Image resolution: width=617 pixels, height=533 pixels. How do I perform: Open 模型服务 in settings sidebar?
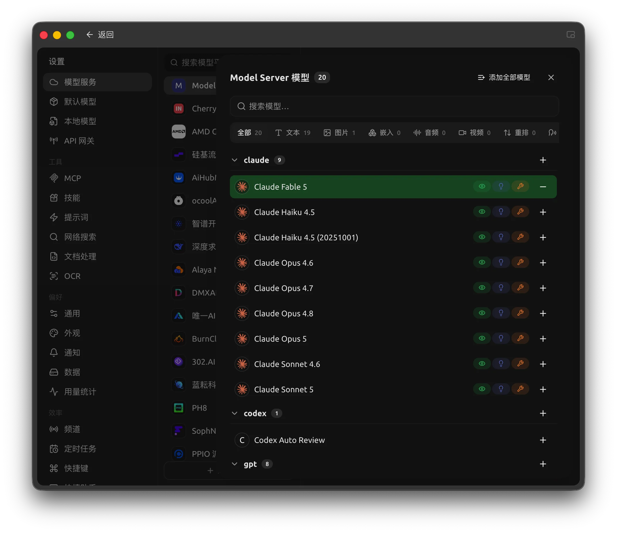tap(97, 82)
